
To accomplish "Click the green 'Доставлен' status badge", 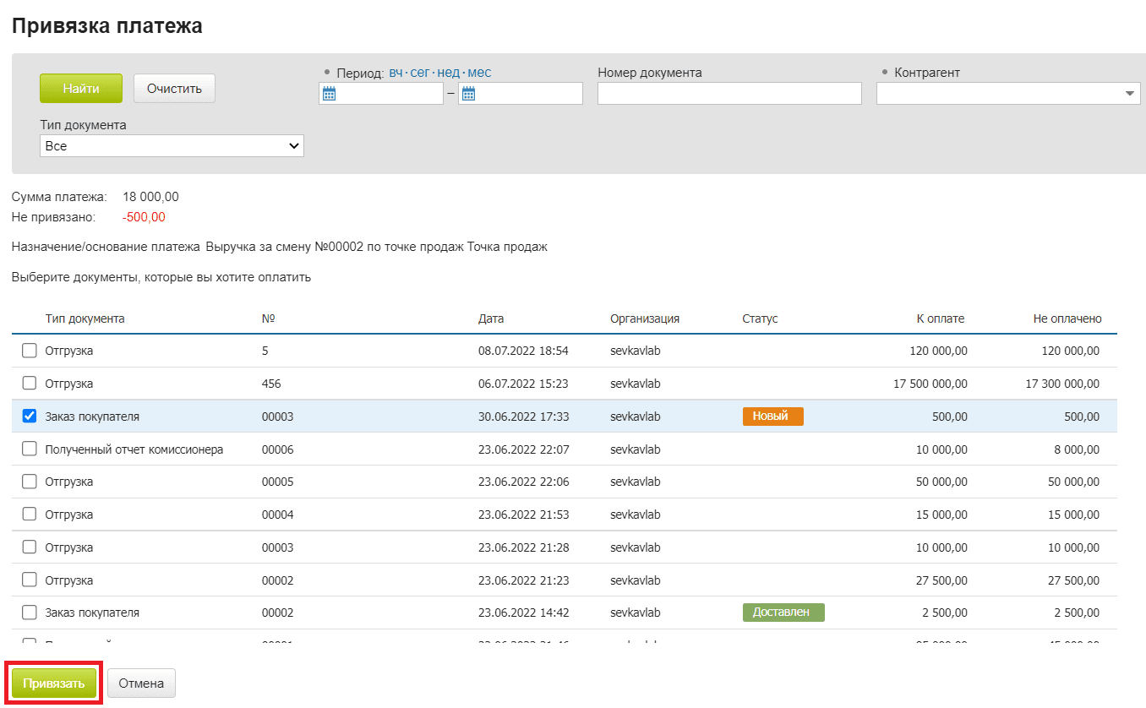I will click(x=783, y=613).
